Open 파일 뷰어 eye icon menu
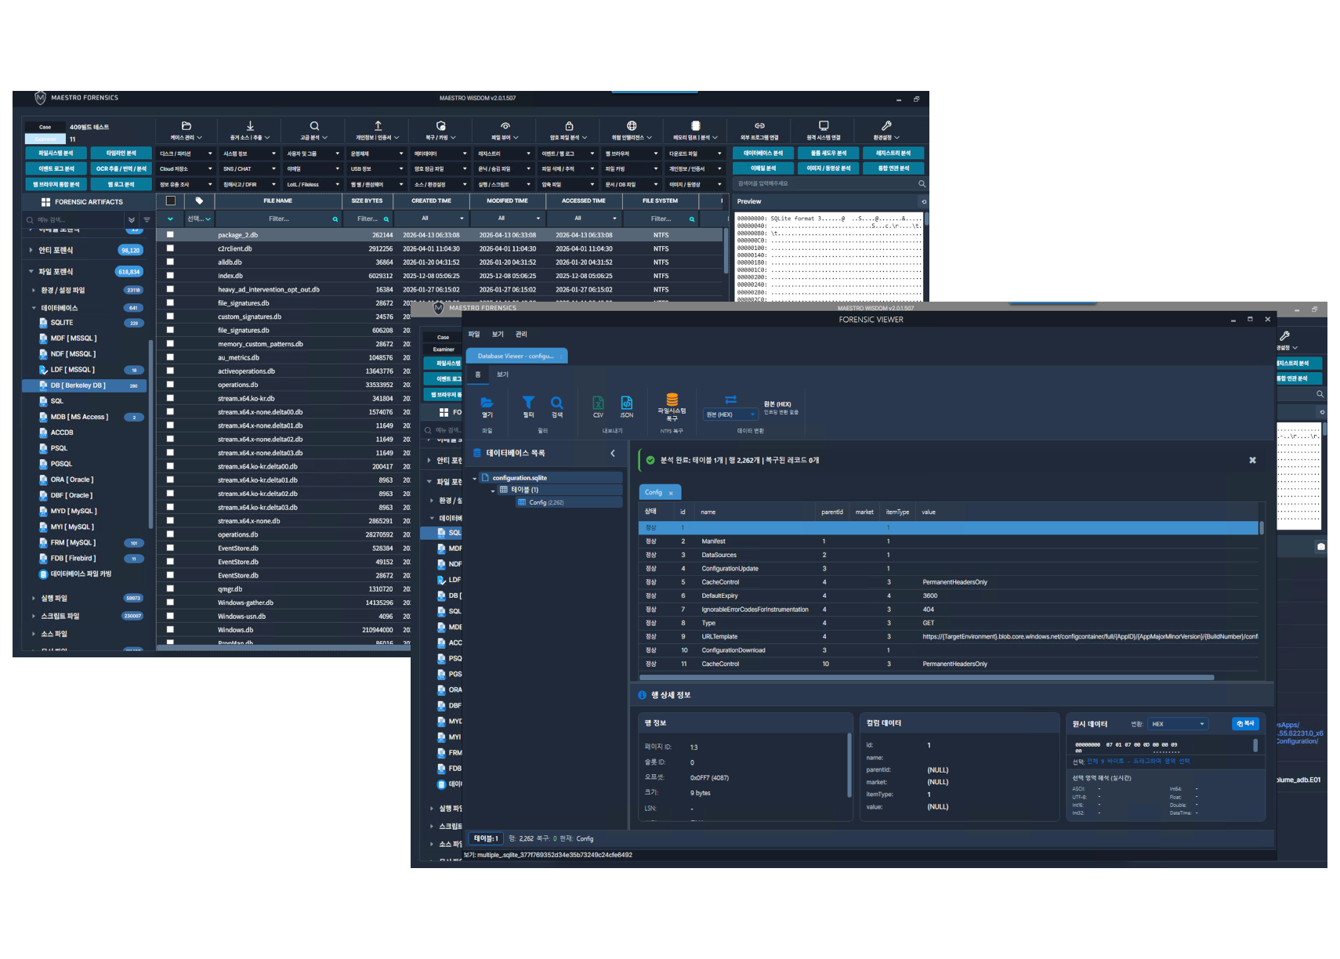The height and width of the screenshot is (959, 1340). (505, 125)
